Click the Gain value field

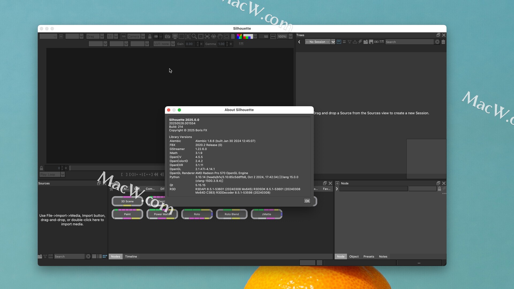point(190,44)
